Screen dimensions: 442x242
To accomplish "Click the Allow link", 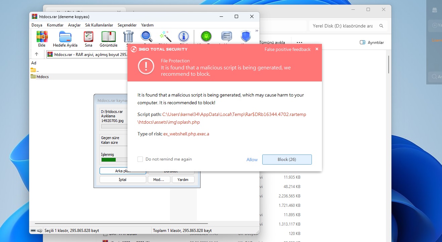I will click(x=252, y=160).
